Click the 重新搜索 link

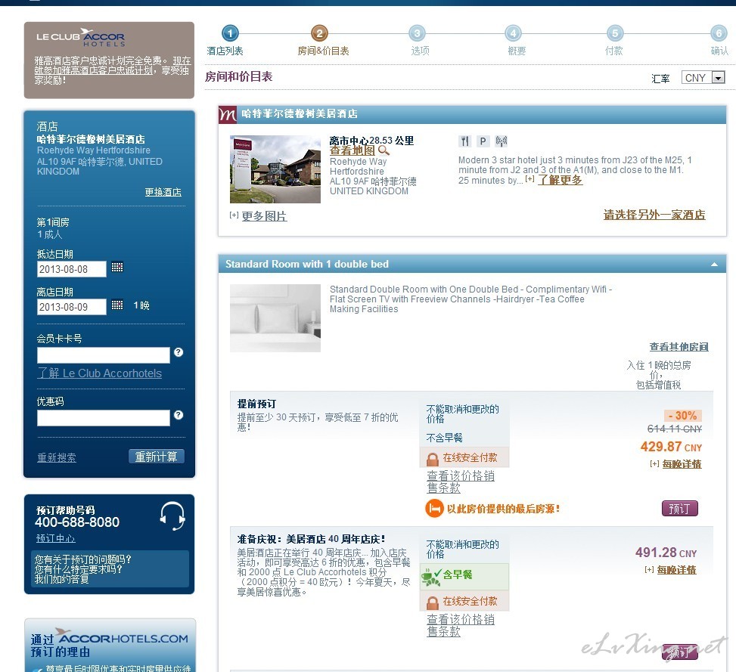point(57,457)
